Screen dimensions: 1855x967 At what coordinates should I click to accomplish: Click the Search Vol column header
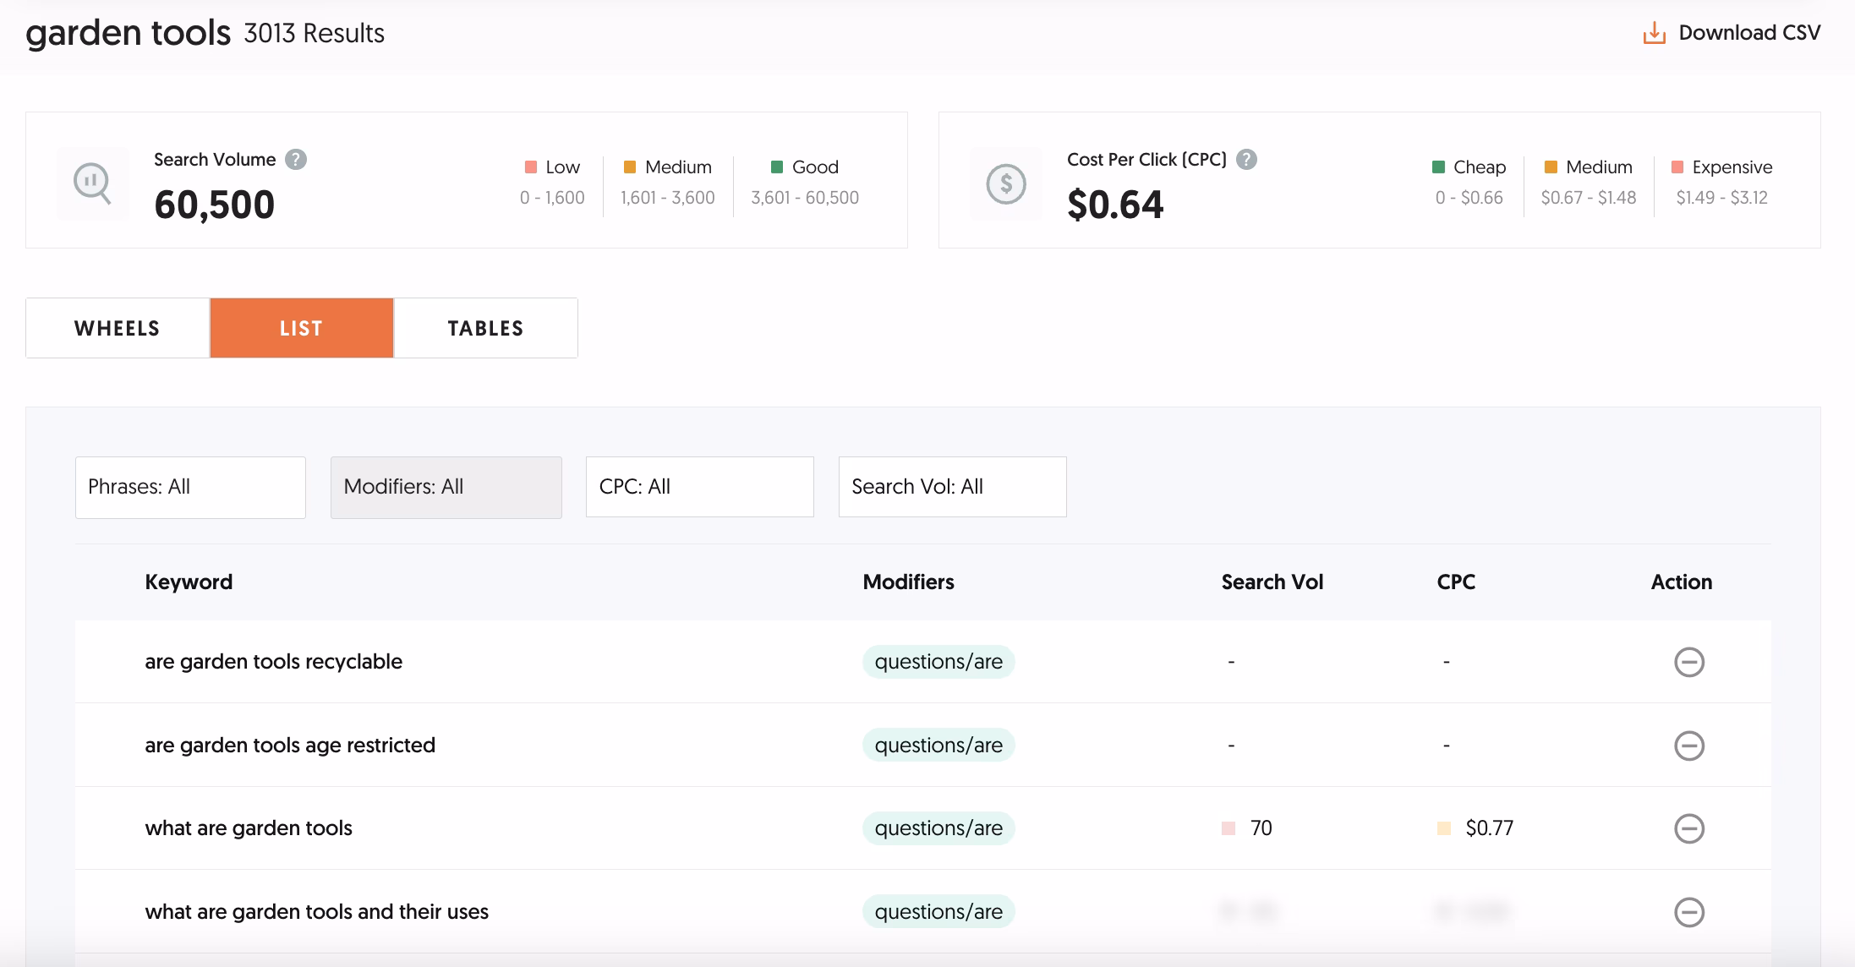point(1272,582)
